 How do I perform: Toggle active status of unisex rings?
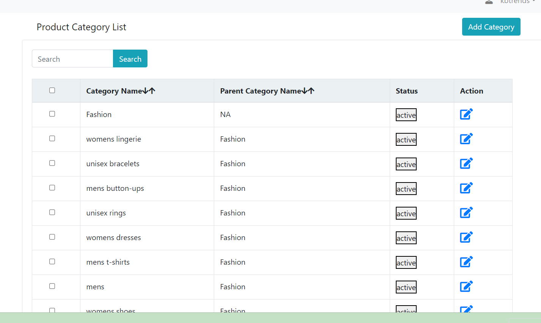[x=406, y=213]
